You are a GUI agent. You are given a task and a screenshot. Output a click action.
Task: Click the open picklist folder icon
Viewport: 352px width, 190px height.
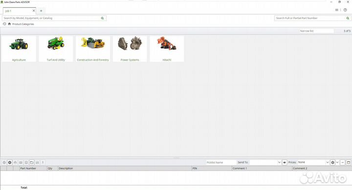pos(32,163)
